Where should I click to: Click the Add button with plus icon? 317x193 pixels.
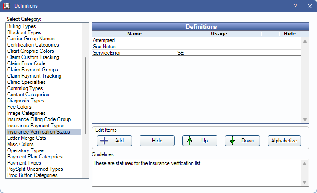pyautogui.click(x=114, y=141)
